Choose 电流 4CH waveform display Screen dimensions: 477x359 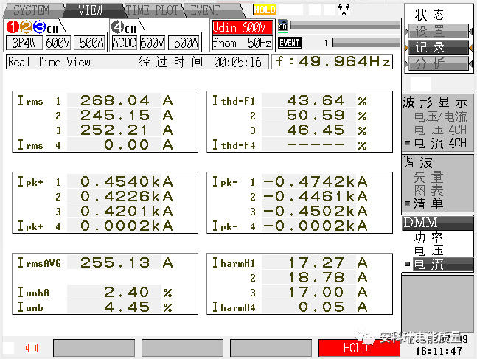[440, 143]
